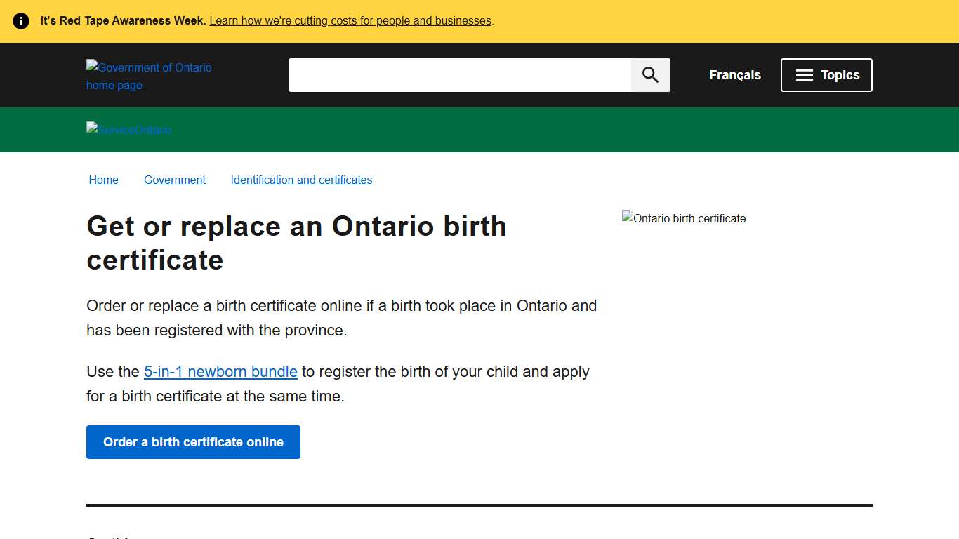Click the yellow alert banner text

pyautogui.click(x=123, y=20)
